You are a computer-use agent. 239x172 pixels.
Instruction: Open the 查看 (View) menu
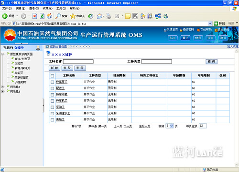[34, 8]
